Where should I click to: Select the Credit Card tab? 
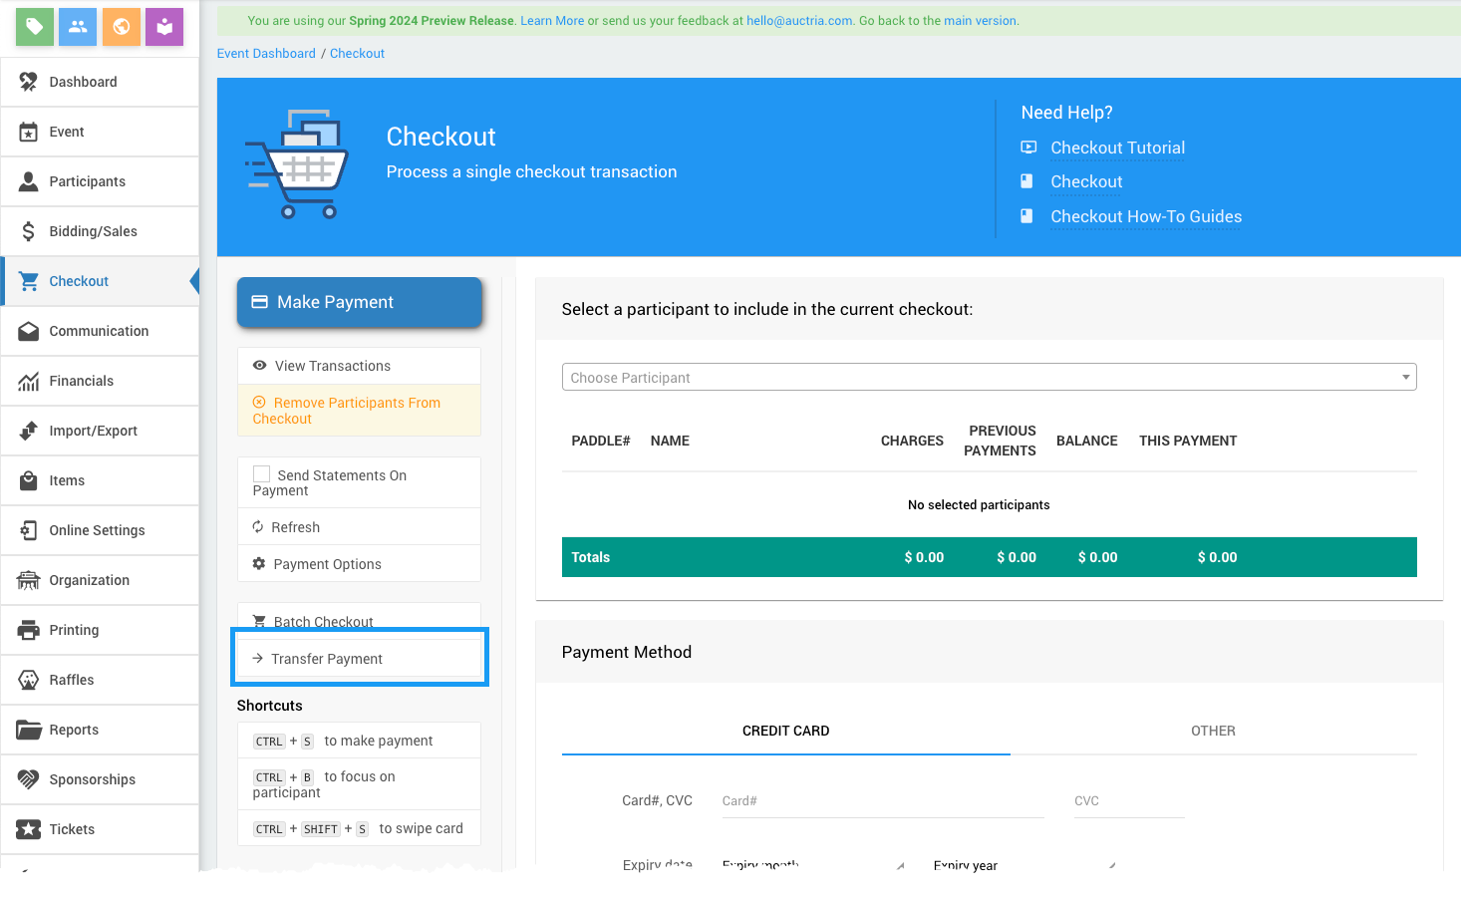tap(785, 731)
